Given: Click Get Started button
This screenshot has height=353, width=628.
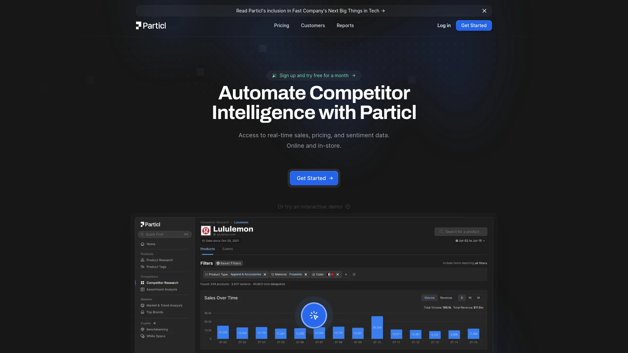Looking at the screenshot, I should (314, 177).
